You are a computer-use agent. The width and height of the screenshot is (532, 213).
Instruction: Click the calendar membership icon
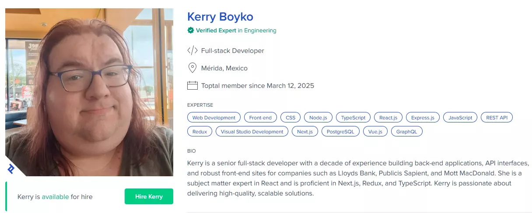(192, 86)
